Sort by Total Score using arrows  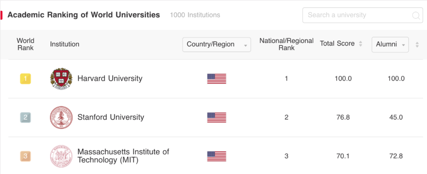(361, 44)
